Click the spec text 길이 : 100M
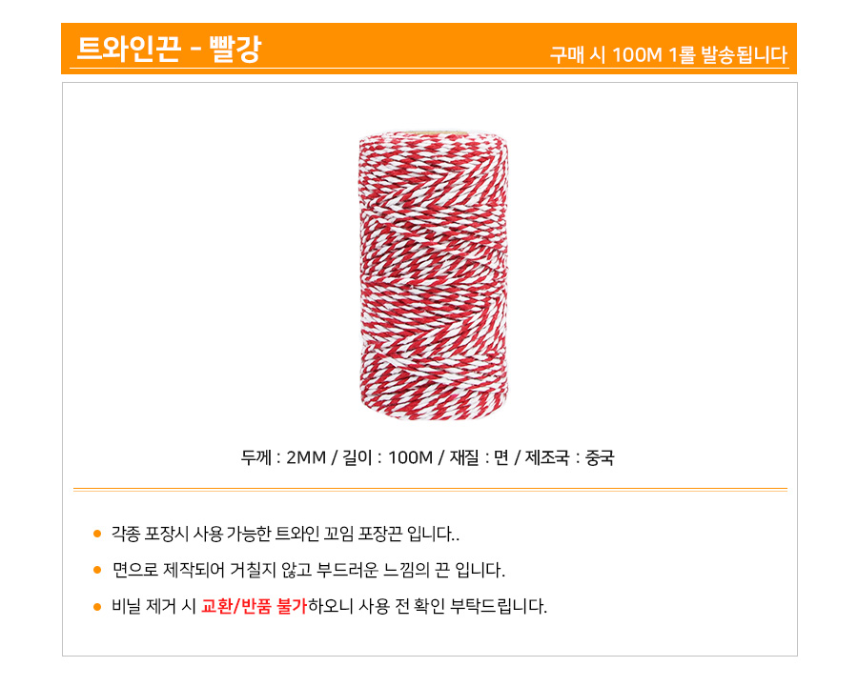This screenshot has height=687, width=858. 387,457
